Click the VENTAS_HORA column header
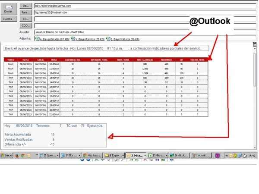 [x=197, y=60]
